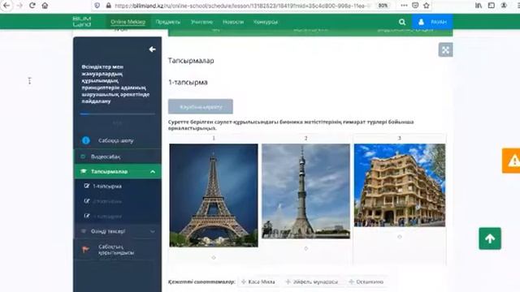Screen dimensions: 520x292
Task: Open tracking protection shield in address bar
Action: point(97,6)
